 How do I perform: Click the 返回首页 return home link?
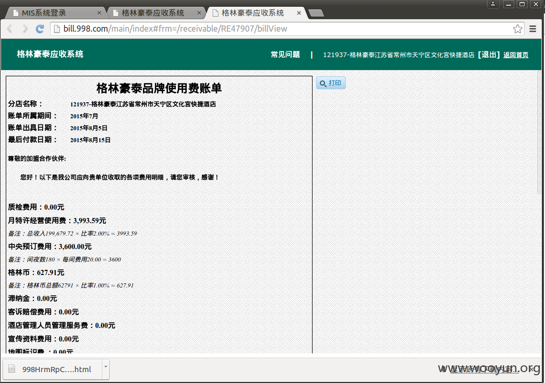516,55
